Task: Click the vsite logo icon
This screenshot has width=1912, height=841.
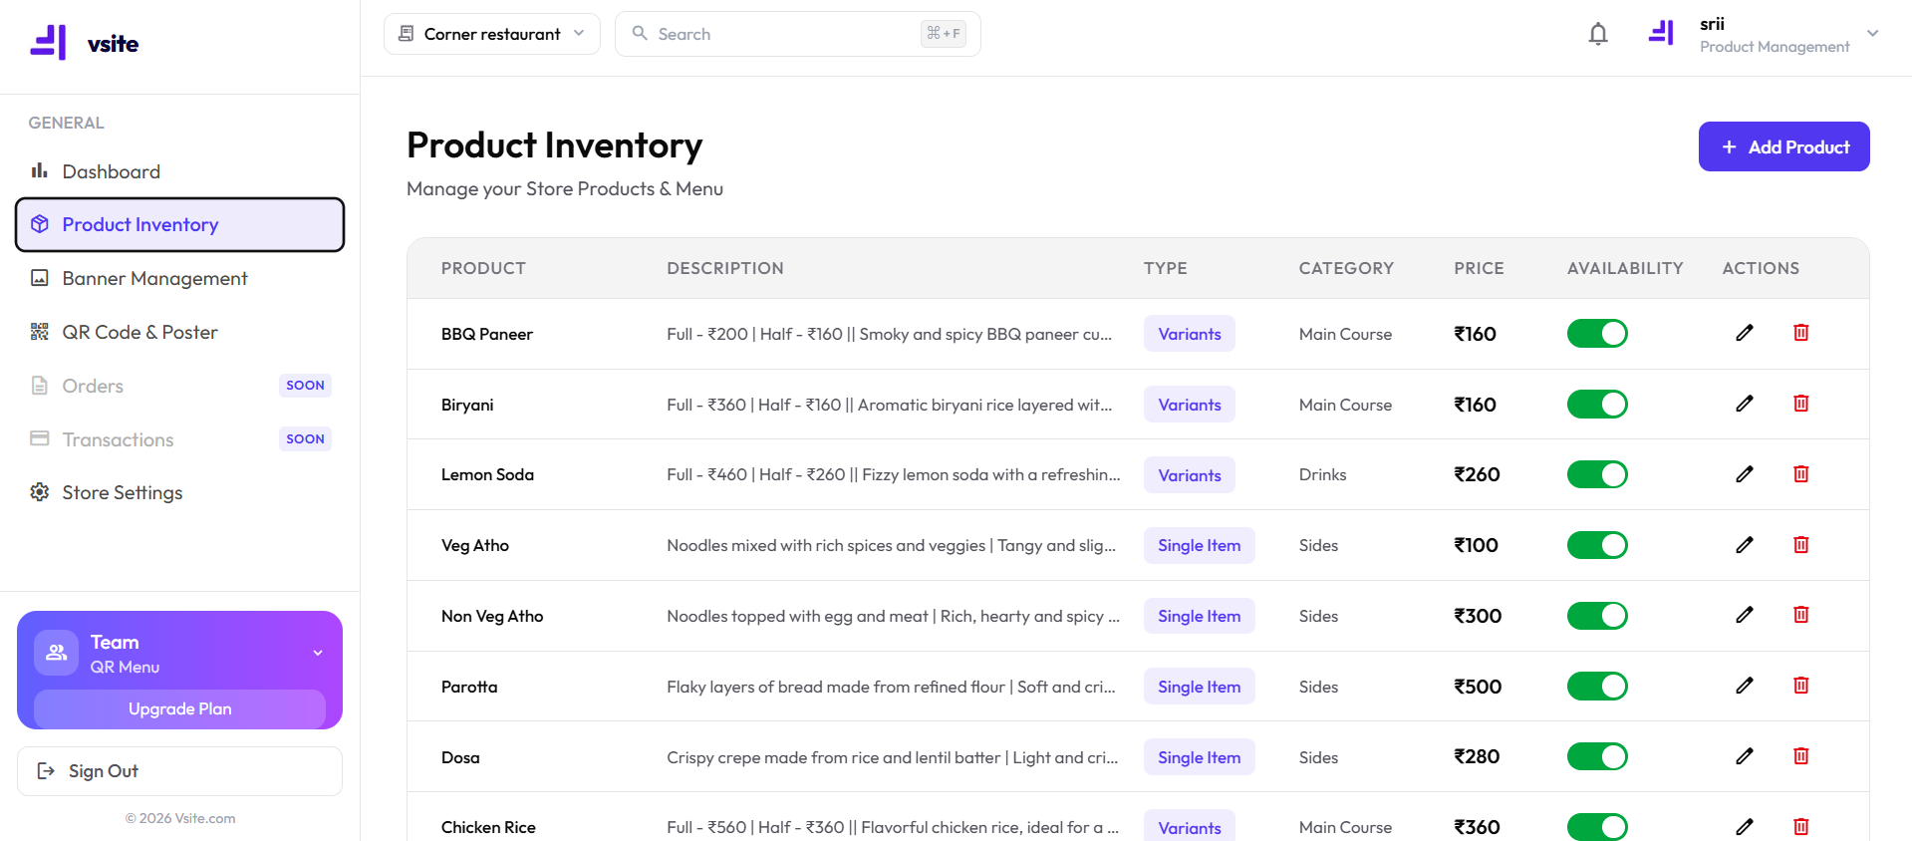Action: (48, 43)
